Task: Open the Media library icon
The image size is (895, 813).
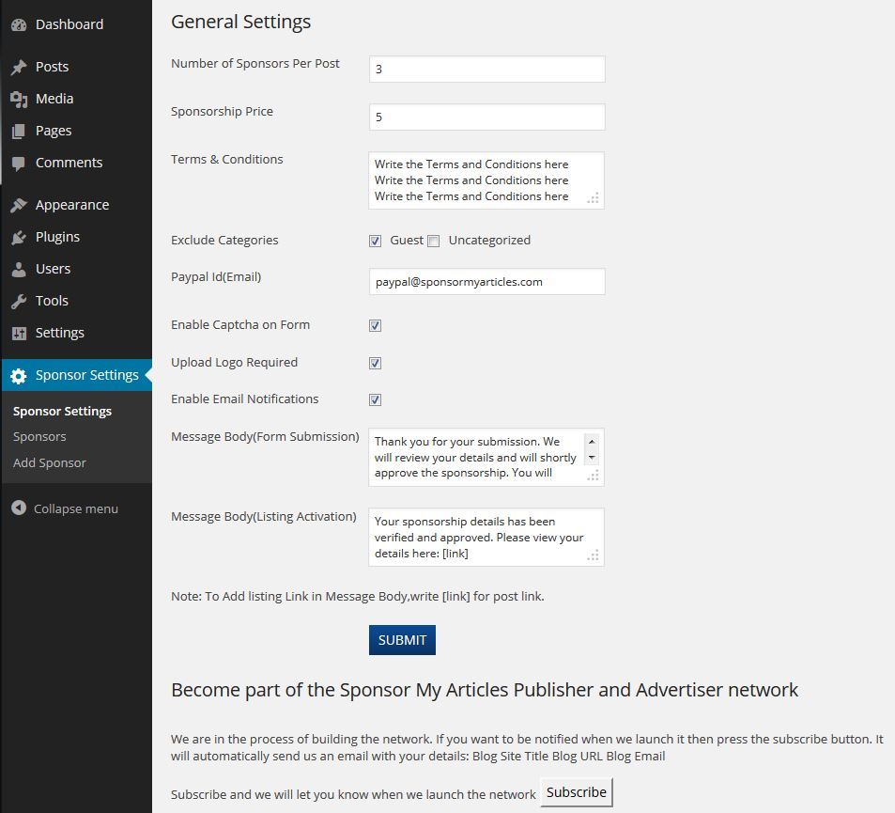Action: (x=19, y=99)
